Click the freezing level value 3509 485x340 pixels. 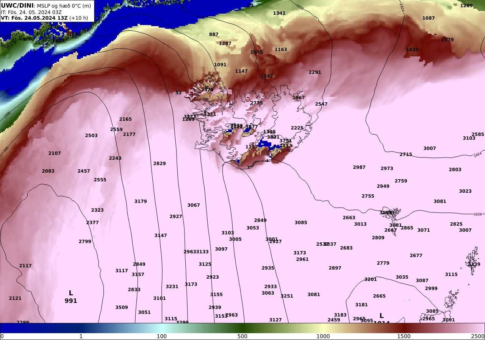pos(122,307)
